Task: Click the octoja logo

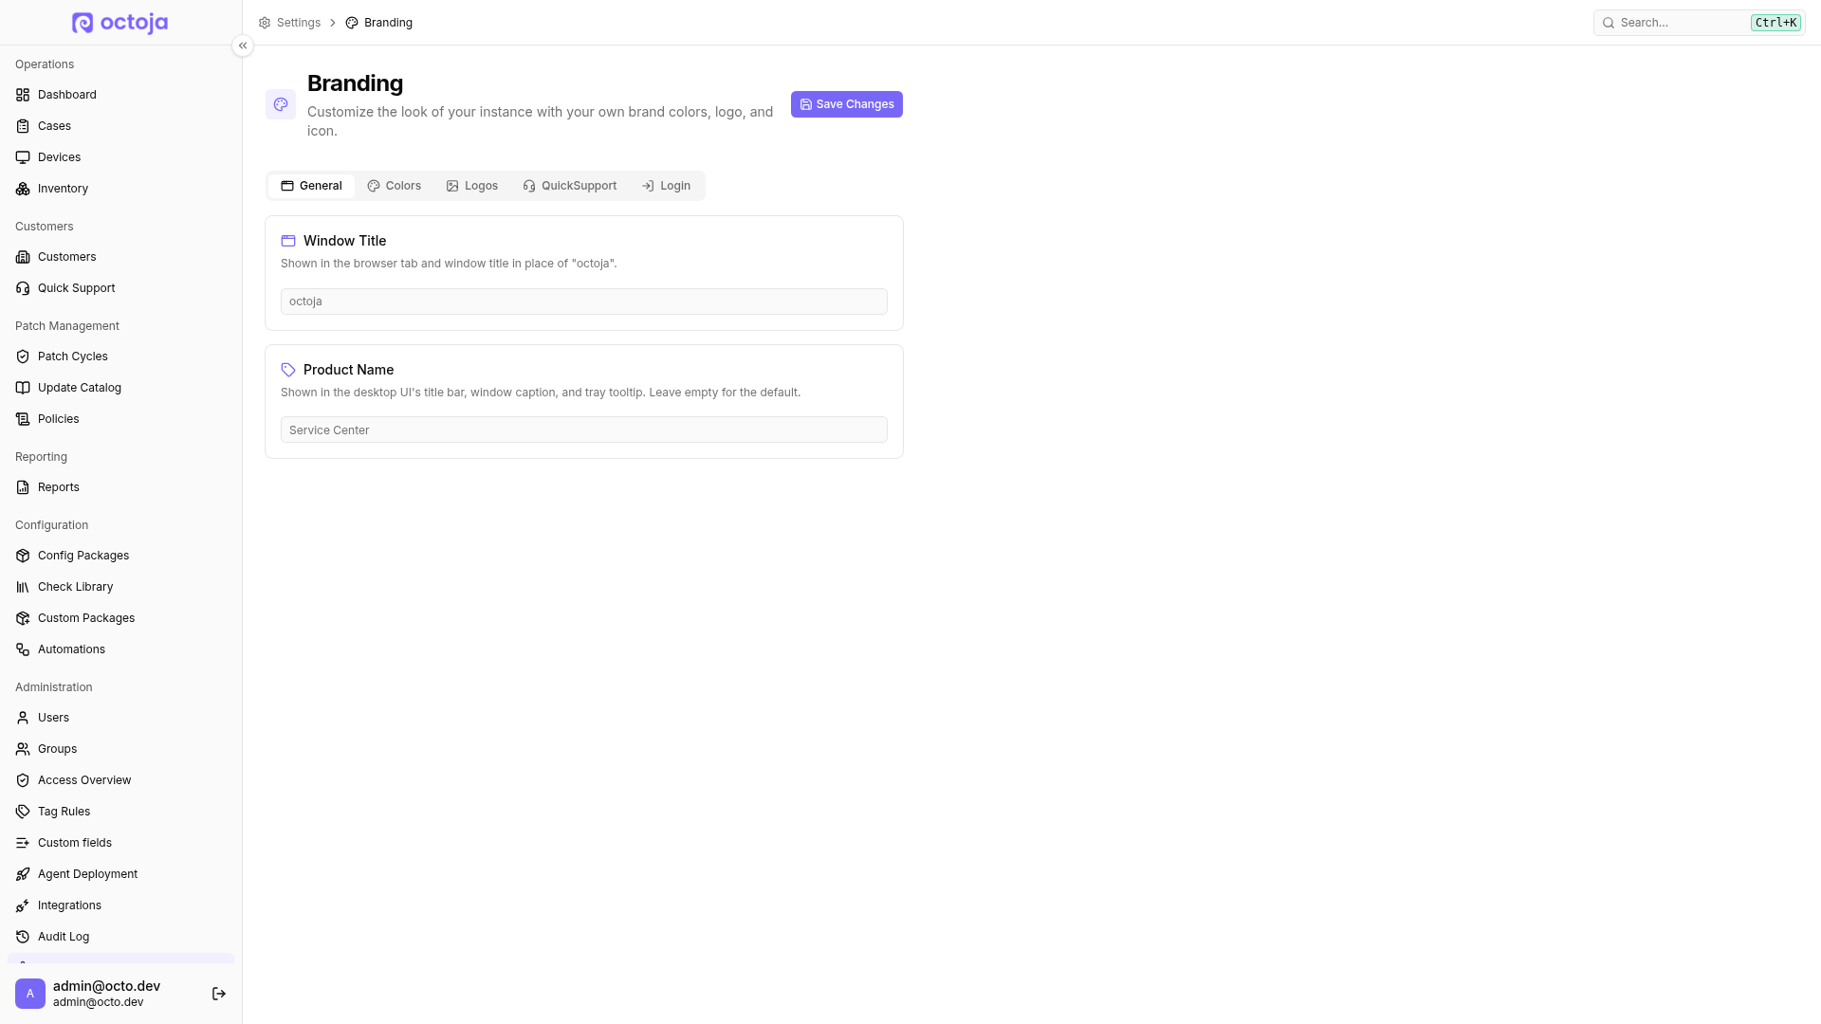Action: point(120,23)
